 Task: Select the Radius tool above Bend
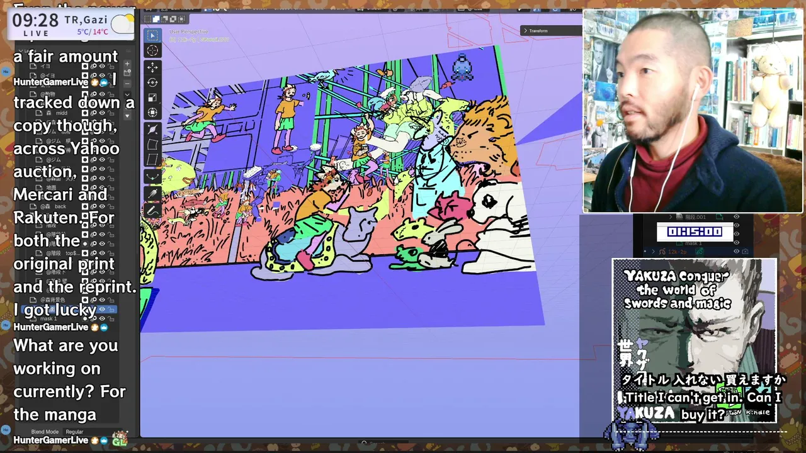pos(152,130)
